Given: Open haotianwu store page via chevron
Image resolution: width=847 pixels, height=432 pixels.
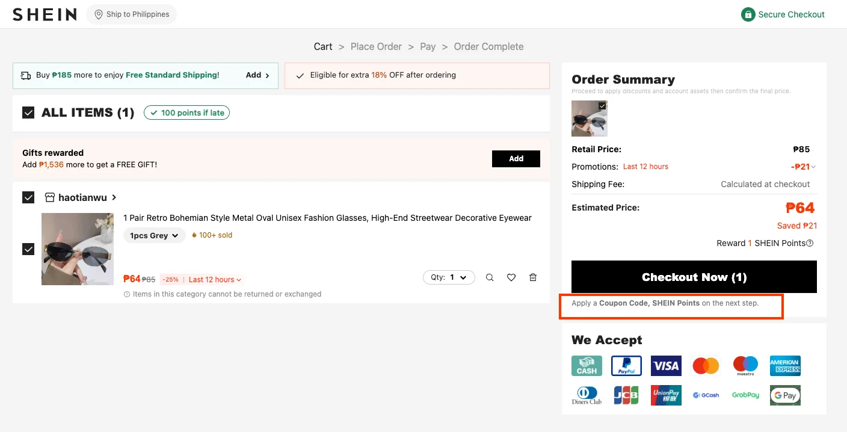Looking at the screenshot, I should pos(114,197).
